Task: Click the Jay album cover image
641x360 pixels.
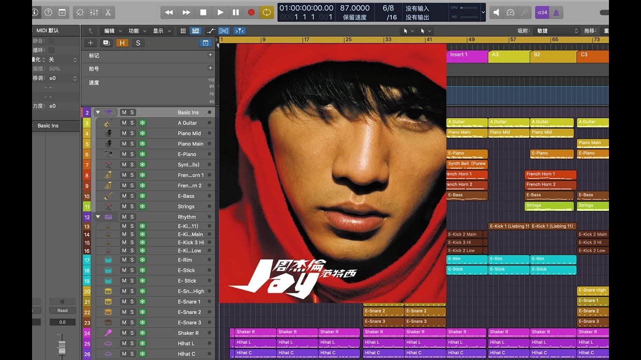Action: [x=333, y=173]
